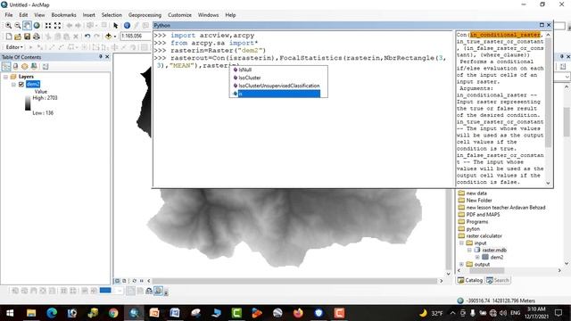
Task: Activate the Identify tool
Action: coord(127,26)
